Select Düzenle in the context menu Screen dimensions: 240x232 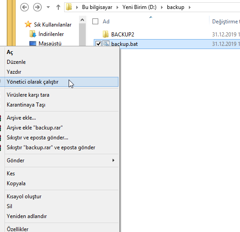pyautogui.click(x=16, y=62)
